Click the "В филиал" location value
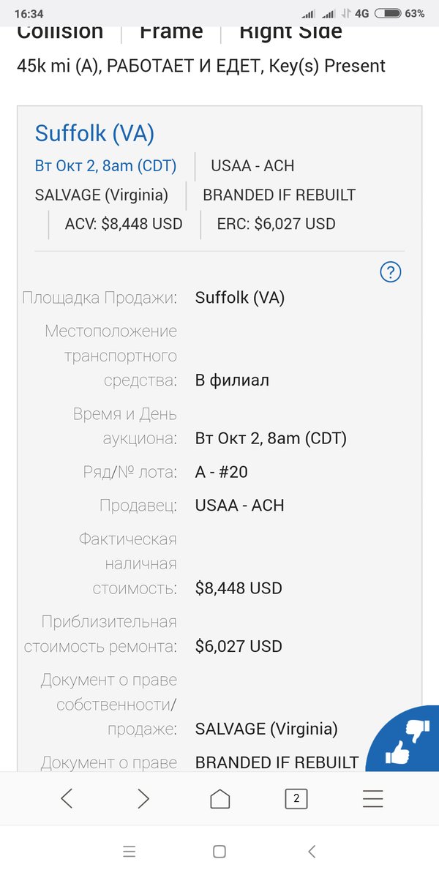 (232, 380)
